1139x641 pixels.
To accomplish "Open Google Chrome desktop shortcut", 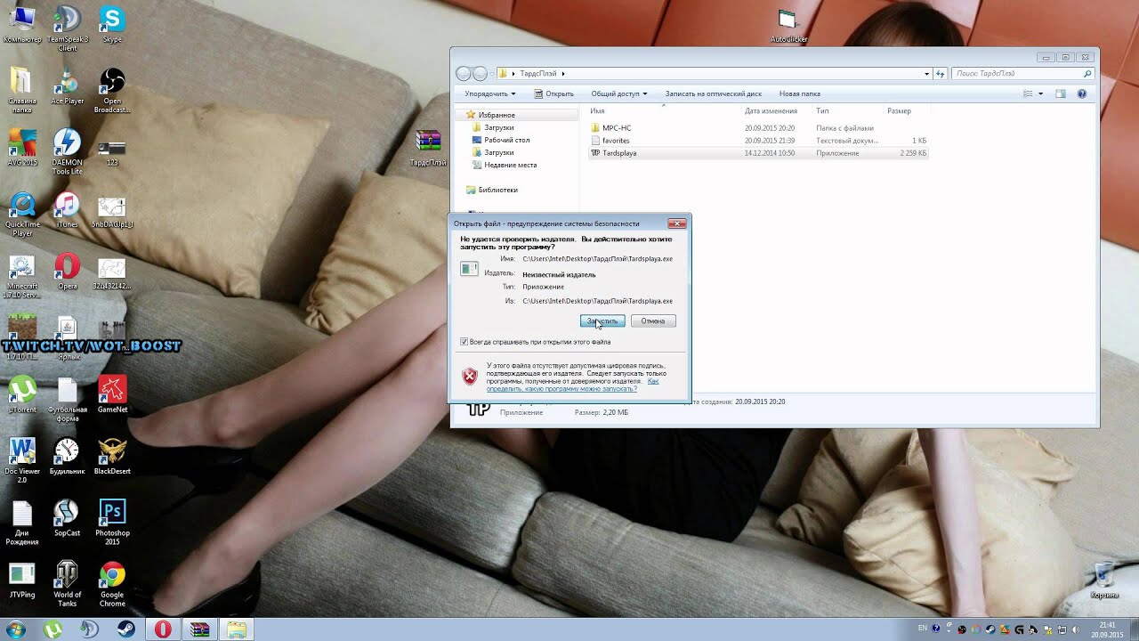I will [x=112, y=584].
